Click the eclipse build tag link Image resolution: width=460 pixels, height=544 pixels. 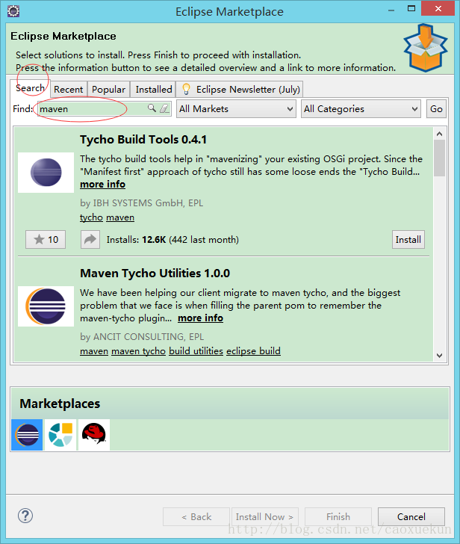coord(253,351)
